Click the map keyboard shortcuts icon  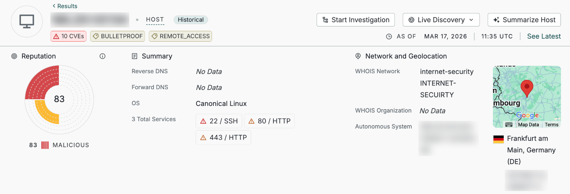click(509, 125)
